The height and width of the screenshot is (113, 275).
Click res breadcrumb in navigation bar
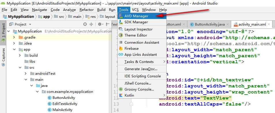coord(91,17)
